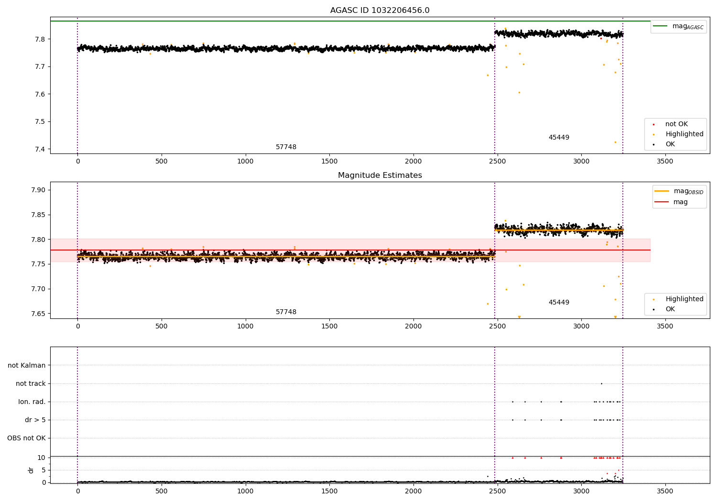Screen dimensions: 717x502
Task: Click the "1000" x-tick of the top plot
Action: [x=245, y=162]
